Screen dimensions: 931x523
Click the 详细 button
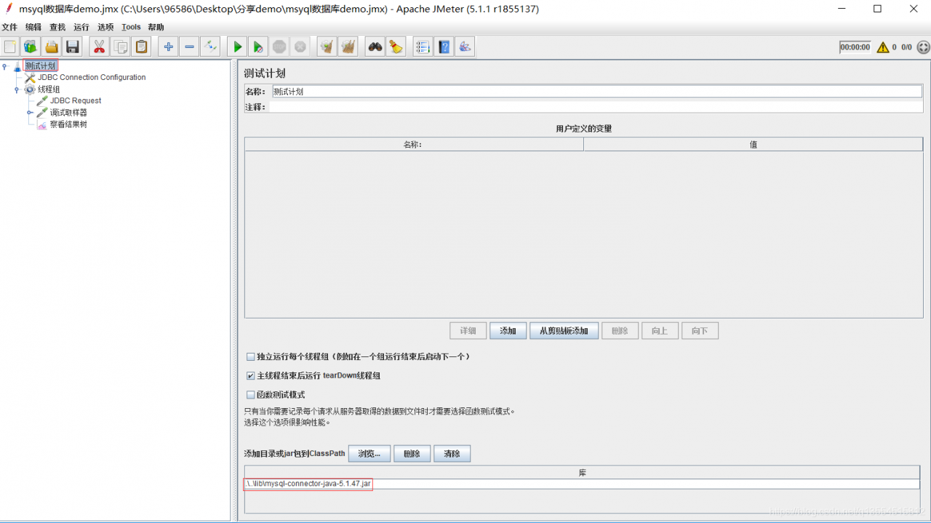[468, 331]
